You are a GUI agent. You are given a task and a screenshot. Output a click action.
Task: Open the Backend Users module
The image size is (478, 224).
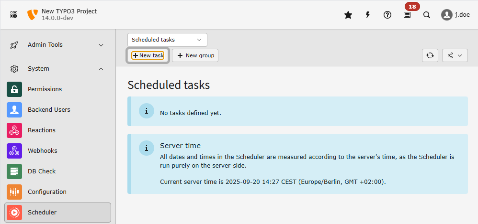click(x=48, y=110)
